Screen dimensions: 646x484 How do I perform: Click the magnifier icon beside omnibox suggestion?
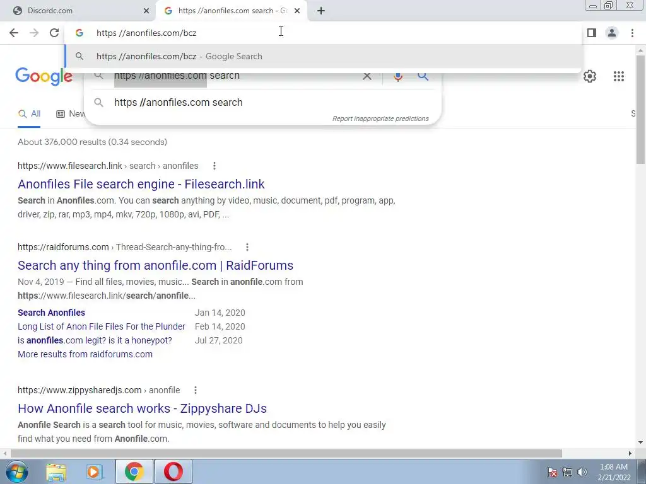click(x=79, y=56)
